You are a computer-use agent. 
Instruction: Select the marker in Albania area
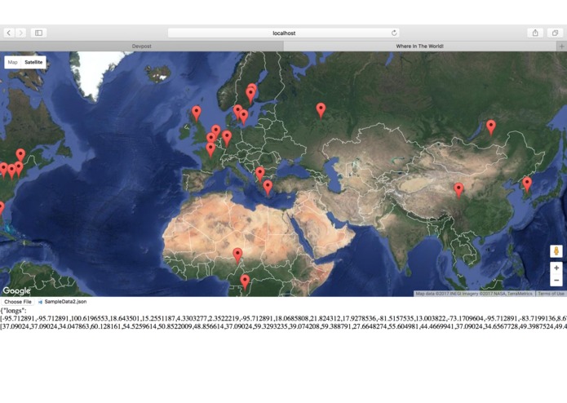[x=260, y=175]
